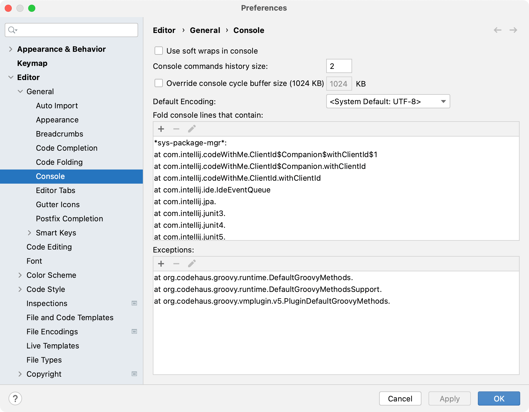Navigate back with the left arrow icon
529x412 pixels.
tap(497, 30)
